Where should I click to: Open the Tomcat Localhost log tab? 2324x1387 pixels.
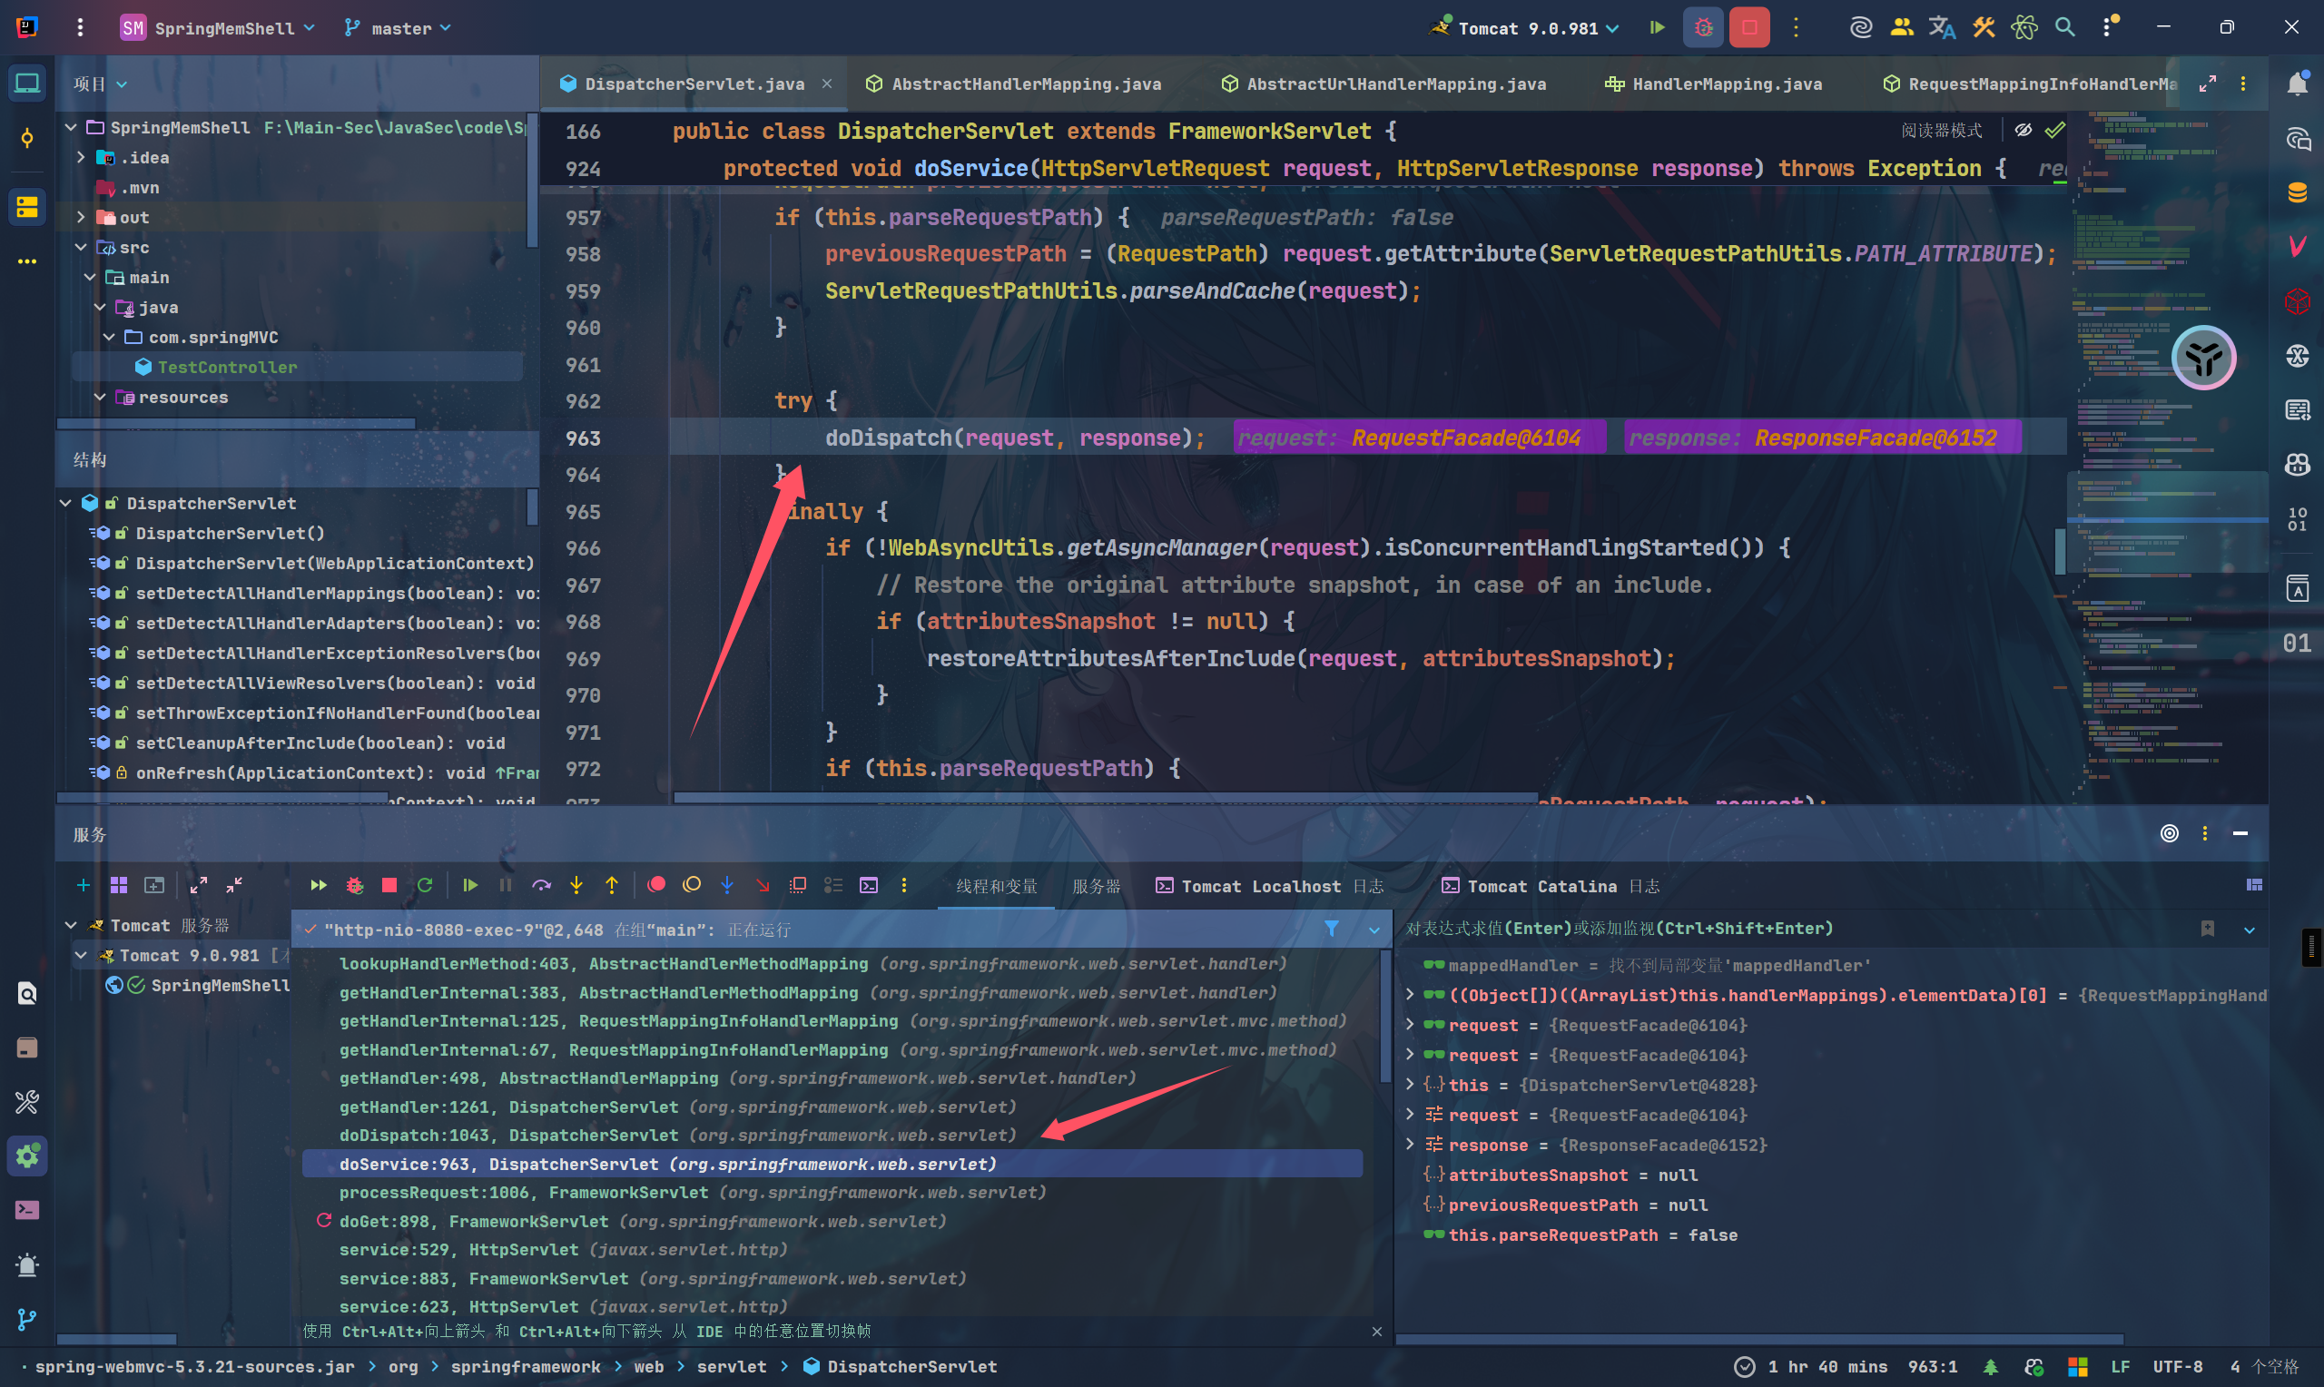1270,886
